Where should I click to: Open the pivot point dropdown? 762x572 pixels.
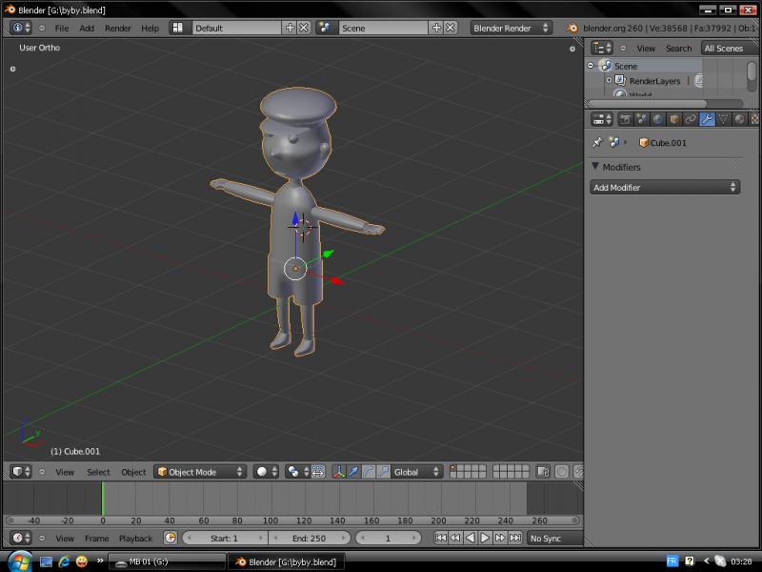tap(297, 471)
